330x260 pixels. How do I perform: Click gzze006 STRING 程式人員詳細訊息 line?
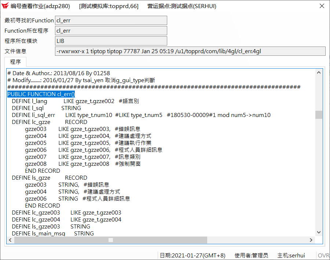77,198
